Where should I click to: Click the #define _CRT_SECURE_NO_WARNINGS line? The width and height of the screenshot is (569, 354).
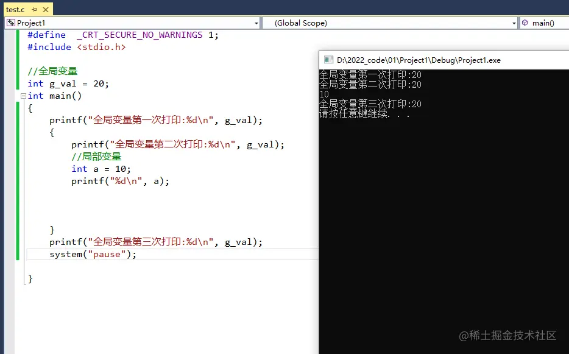click(123, 35)
